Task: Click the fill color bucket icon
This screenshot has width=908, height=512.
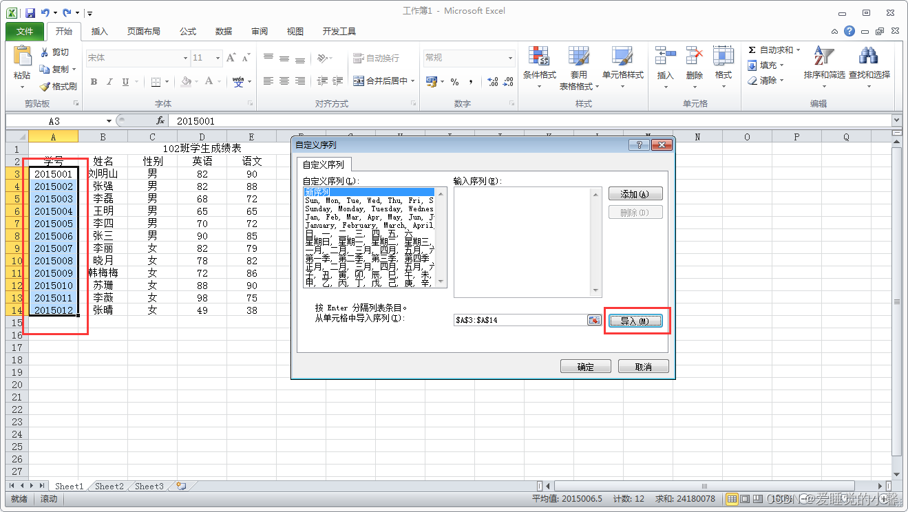Action: tap(186, 82)
